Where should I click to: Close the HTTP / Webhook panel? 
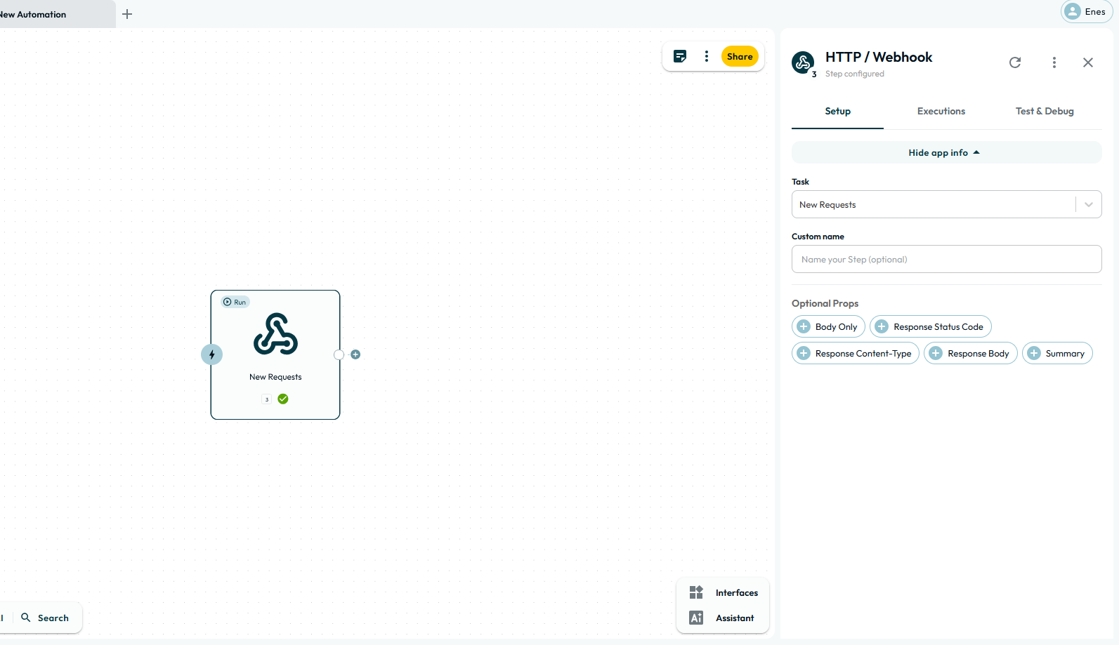point(1087,62)
